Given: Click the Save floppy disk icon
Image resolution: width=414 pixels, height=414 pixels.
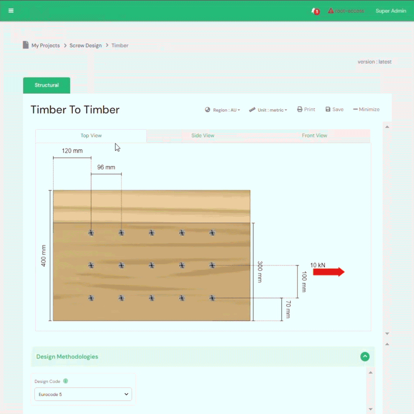Looking at the screenshot, I should [x=328, y=110].
